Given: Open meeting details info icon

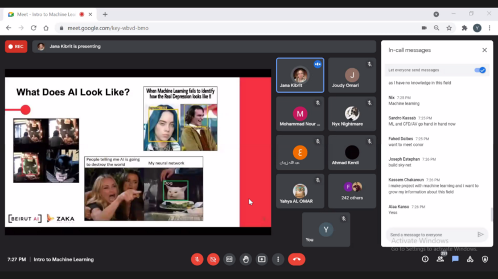Looking at the screenshot, I should point(425,259).
